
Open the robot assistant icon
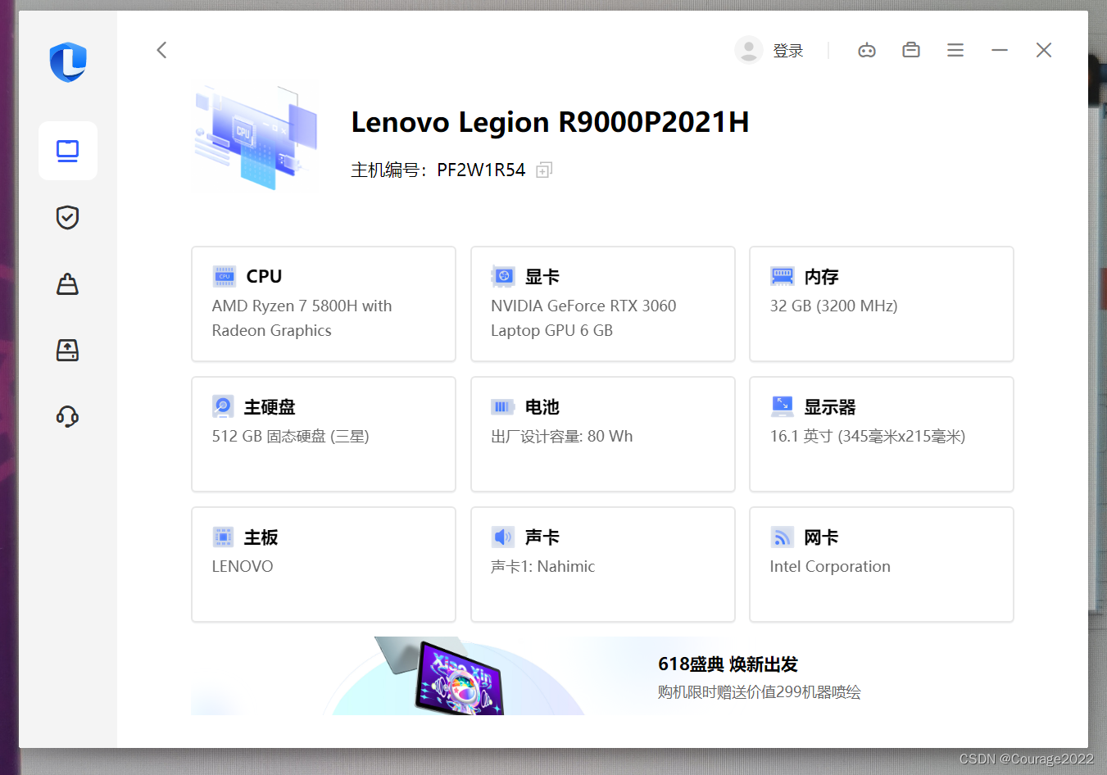point(867,51)
